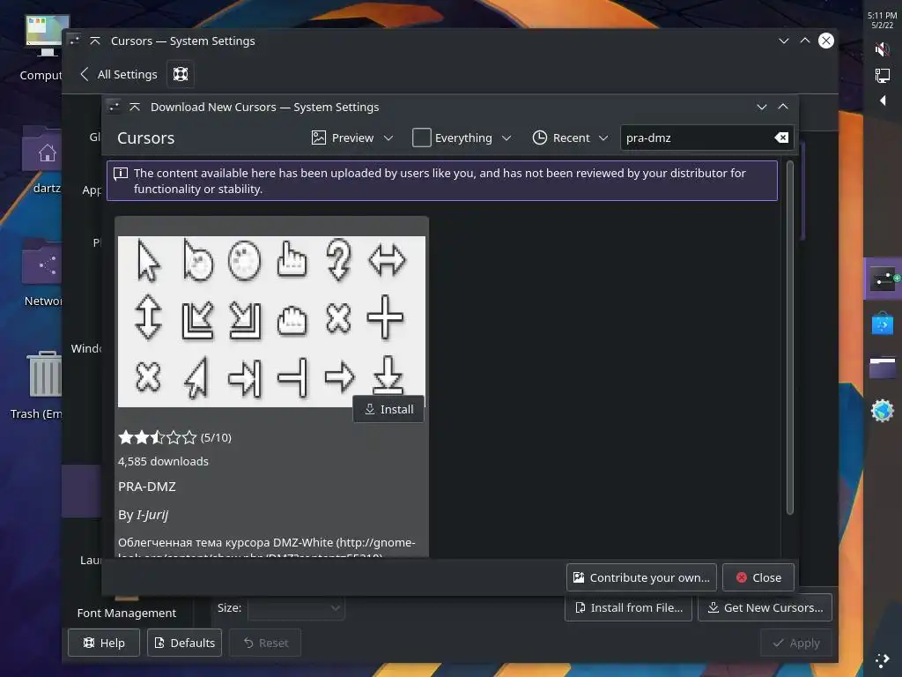Expand hidden tray icons arrow

point(883,100)
